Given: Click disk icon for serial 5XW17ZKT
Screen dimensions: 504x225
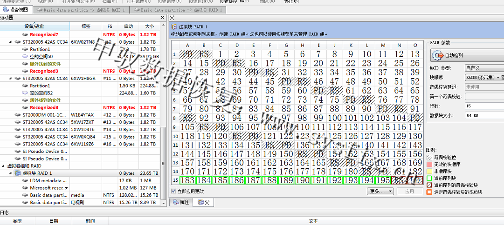Looking at the screenshot, I should pyautogui.click(x=17, y=122).
